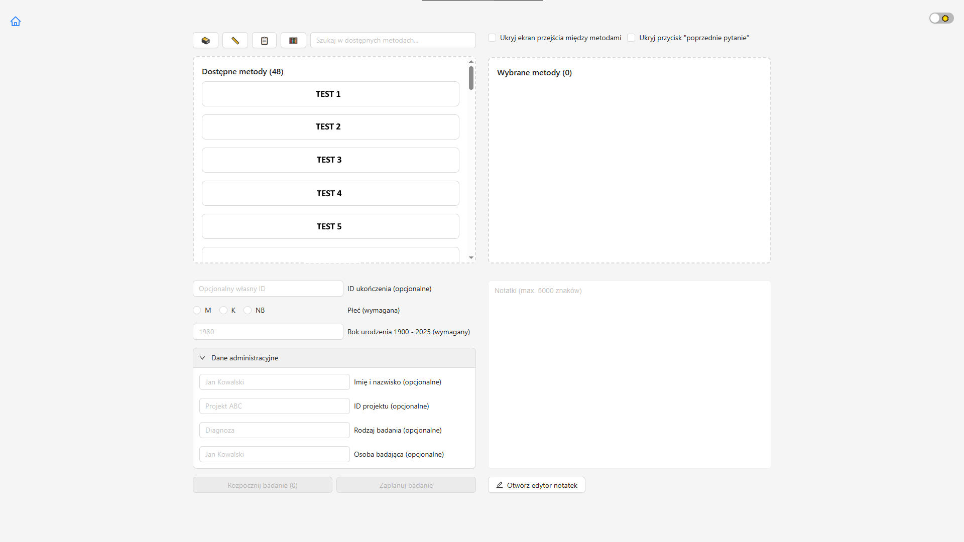Screen dimensions: 964x542
Task: Click the 'Imię i nazwisko' input field
Action: coord(275,382)
